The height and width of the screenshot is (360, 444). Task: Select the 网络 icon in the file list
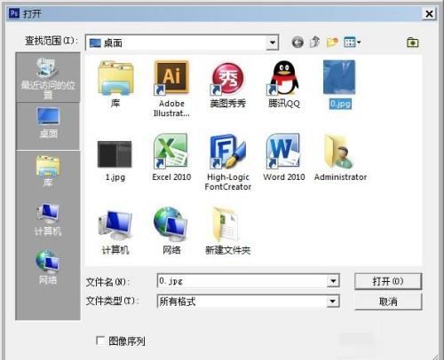[x=171, y=231]
